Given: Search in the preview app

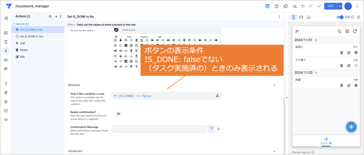Looking at the screenshot, I should 339,31.
